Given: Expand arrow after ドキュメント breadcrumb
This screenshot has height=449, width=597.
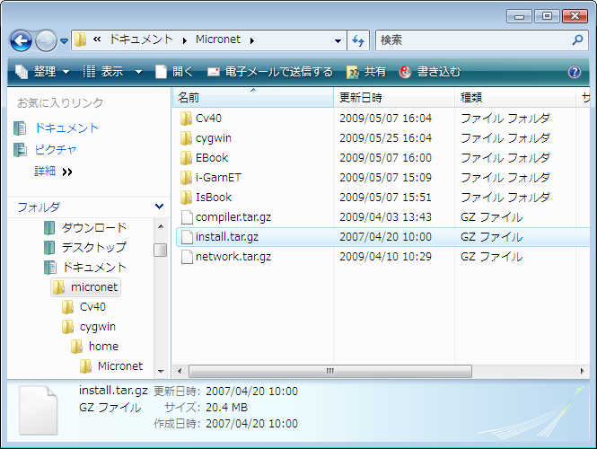Looking at the screenshot, I should (x=185, y=40).
